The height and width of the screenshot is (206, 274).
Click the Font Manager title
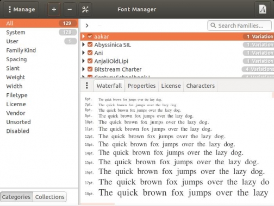pyautogui.click(x=137, y=9)
